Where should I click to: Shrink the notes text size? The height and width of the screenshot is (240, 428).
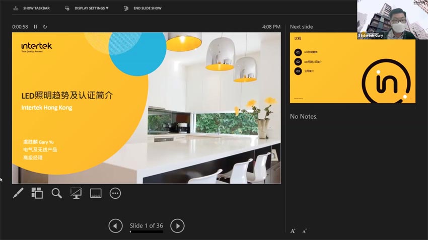(x=305, y=231)
